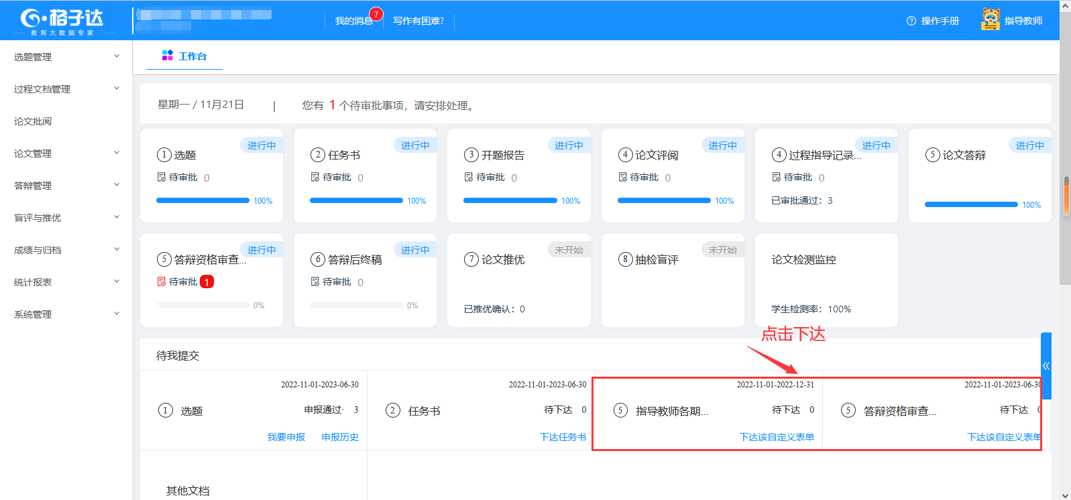The image size is (1071, 500).
Task: Click the double-chevron collapse panel icon
Action: (x=1046, y=366)
